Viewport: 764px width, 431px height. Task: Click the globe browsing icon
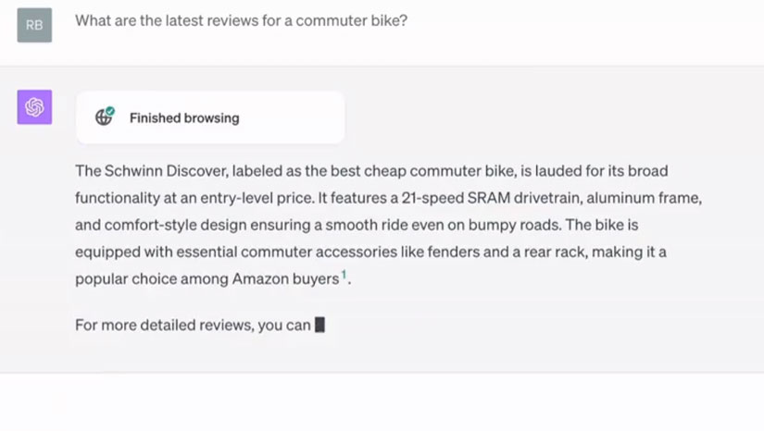(104, 117)
